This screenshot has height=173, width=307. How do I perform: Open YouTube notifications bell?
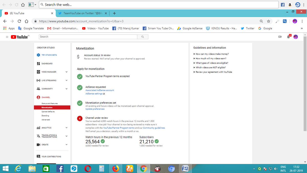point(289,37)
